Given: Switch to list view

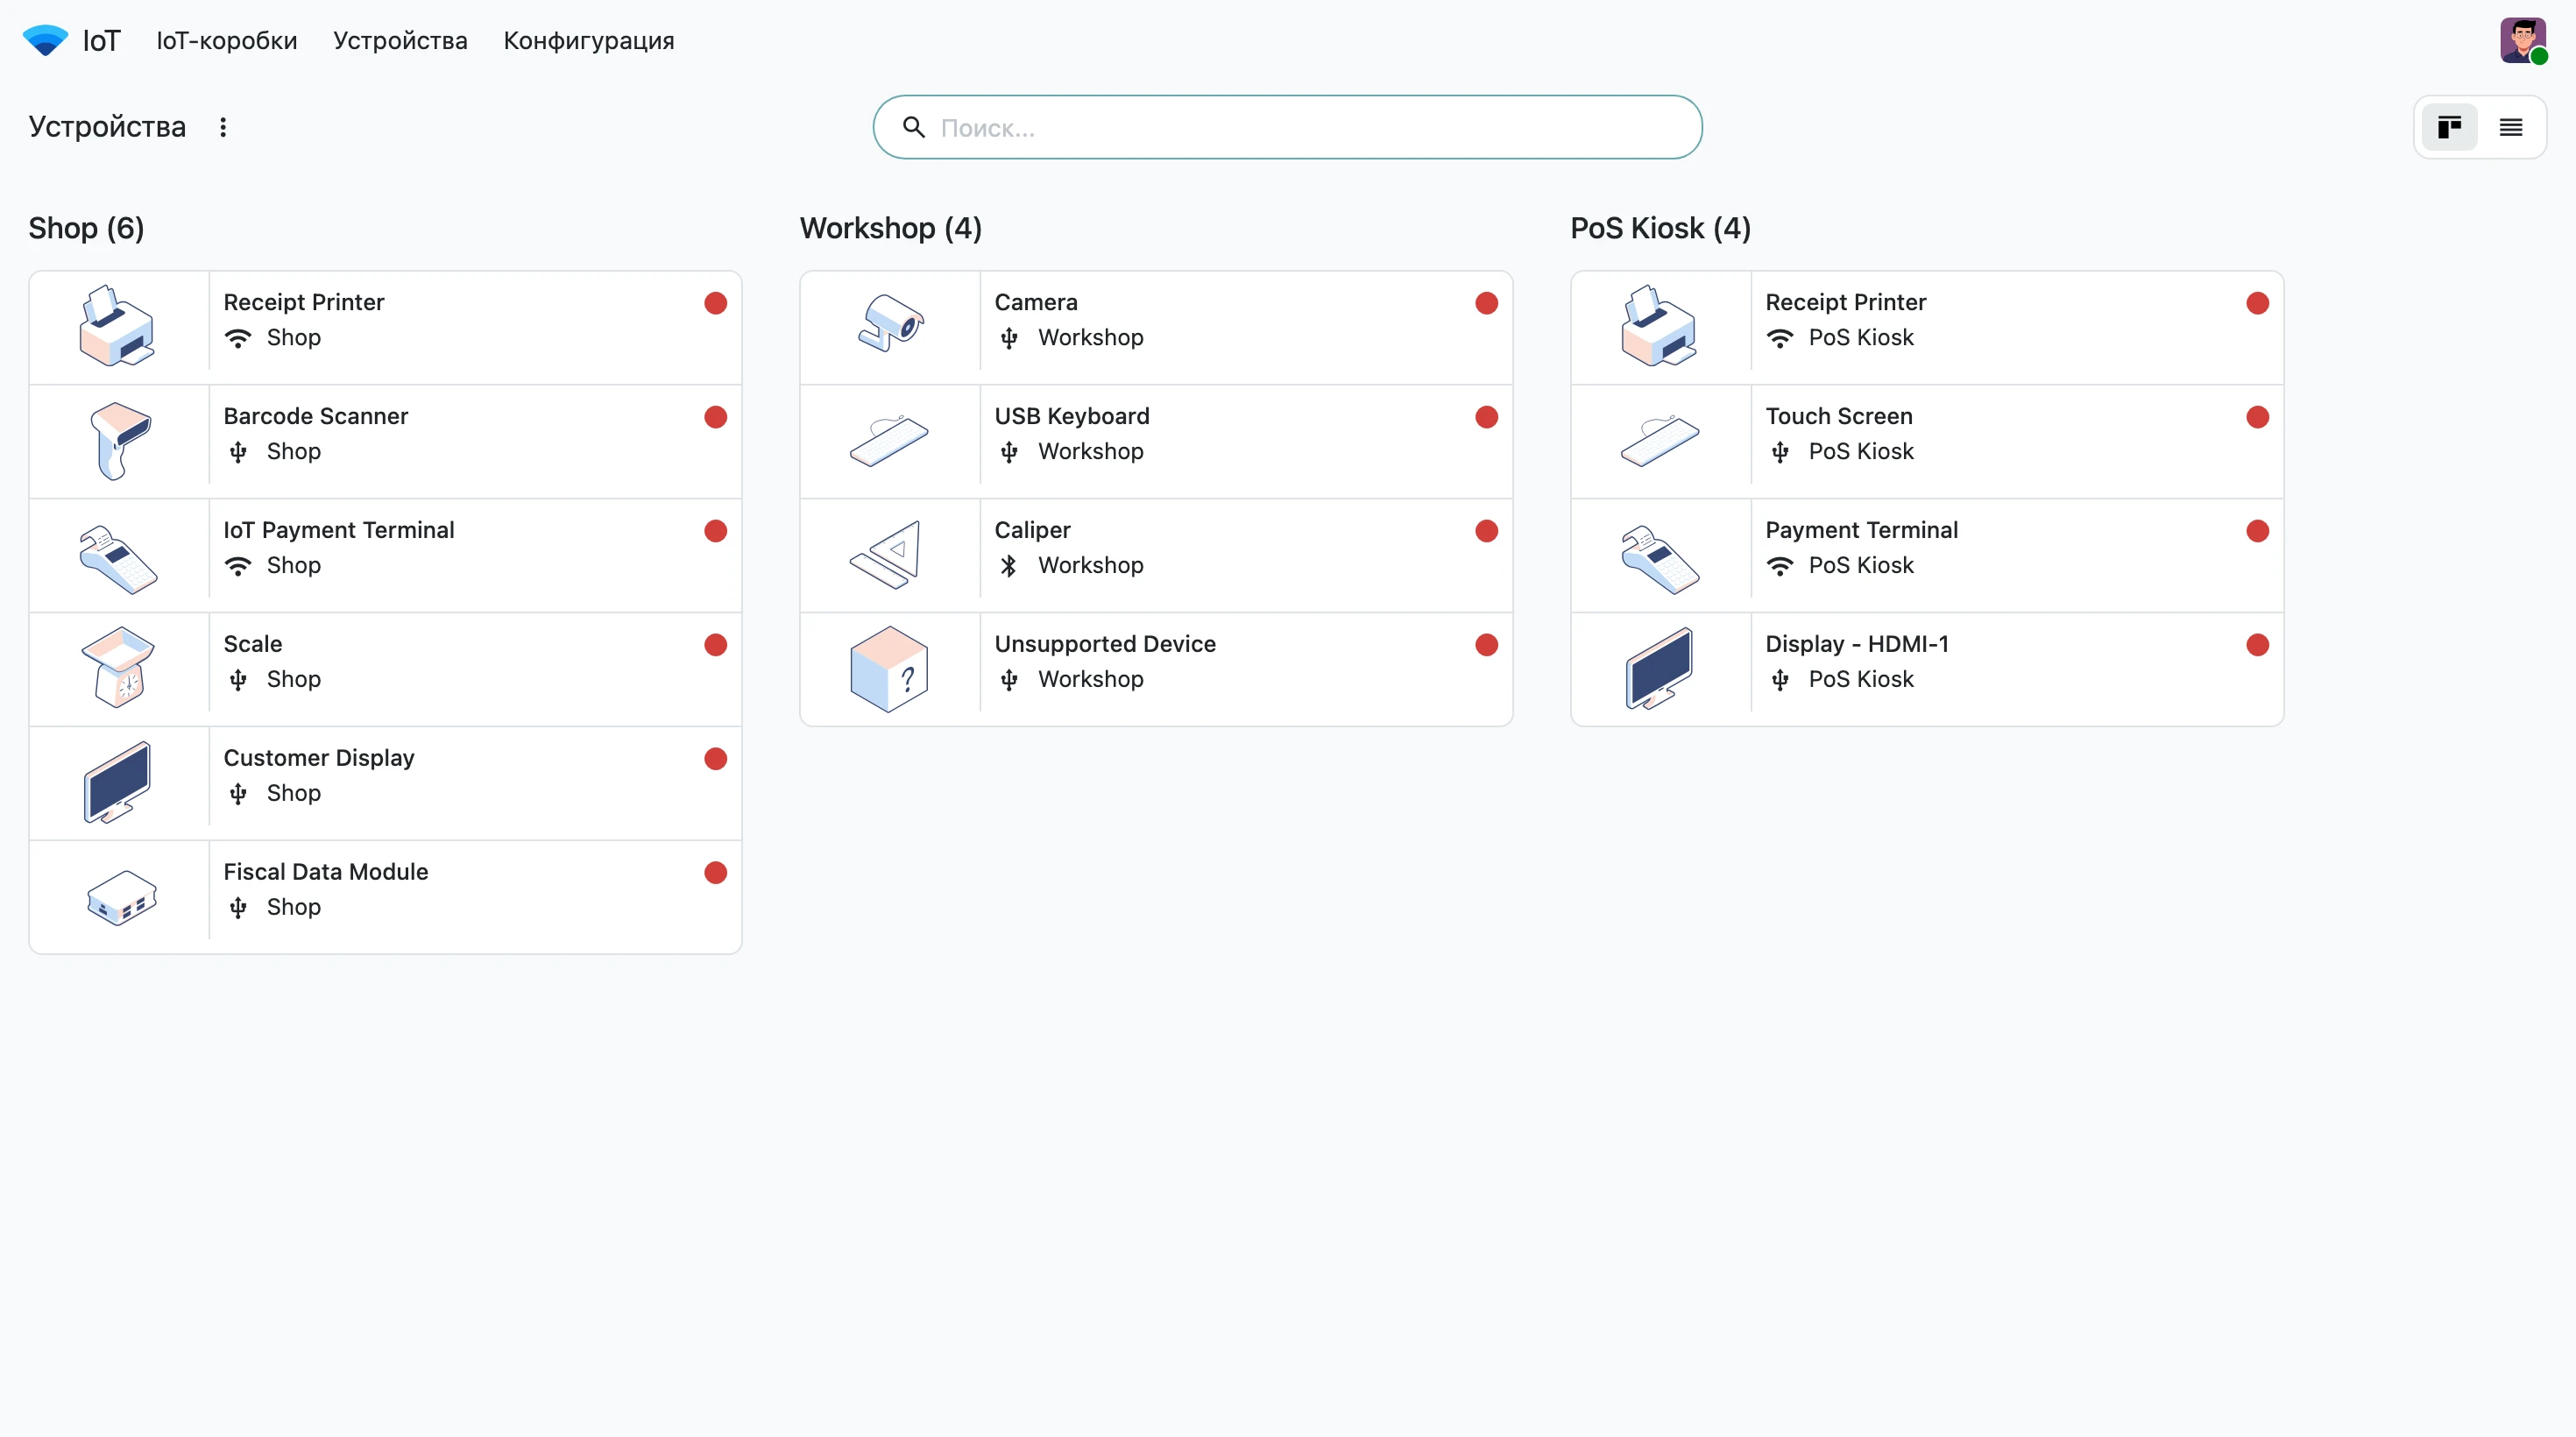Looking at the screenshot, I should 2511,127.
